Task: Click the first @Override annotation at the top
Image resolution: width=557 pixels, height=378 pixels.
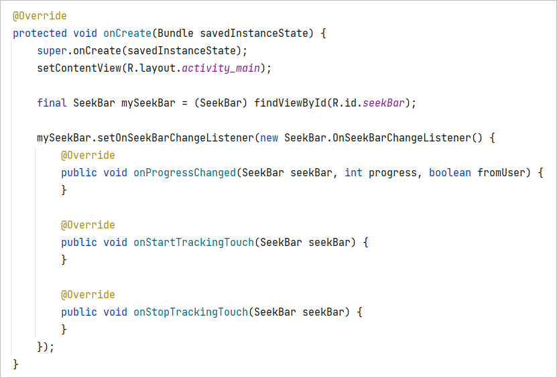Action: tap(40, 16)
